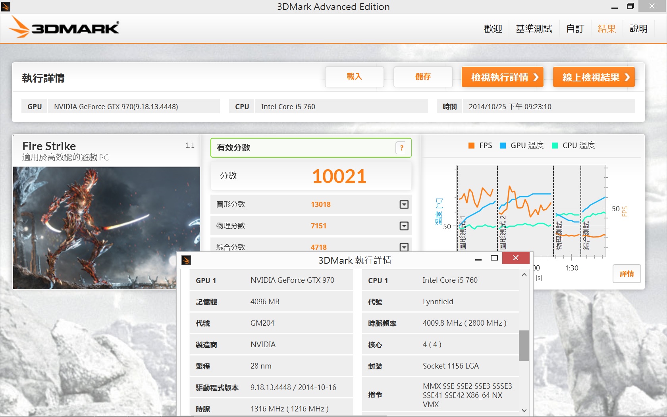Viewport: 667px width, 417px height.
Task: Click the 驅動程式版本 value 9.18.13.4448 / 2014-10-16
Action: [293, 388]
